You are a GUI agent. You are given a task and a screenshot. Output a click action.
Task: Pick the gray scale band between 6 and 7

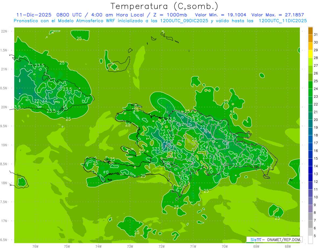pos(310,224)
